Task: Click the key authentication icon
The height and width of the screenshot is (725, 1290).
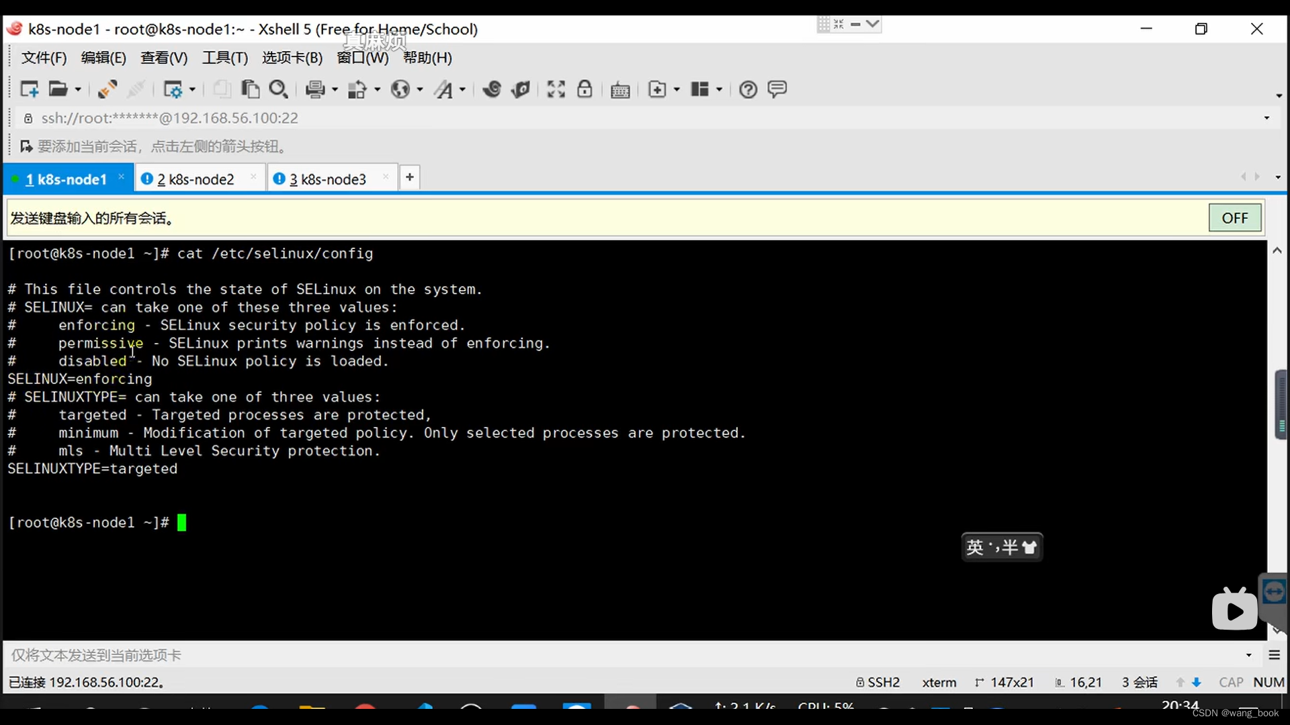Action: coord(585,89)
